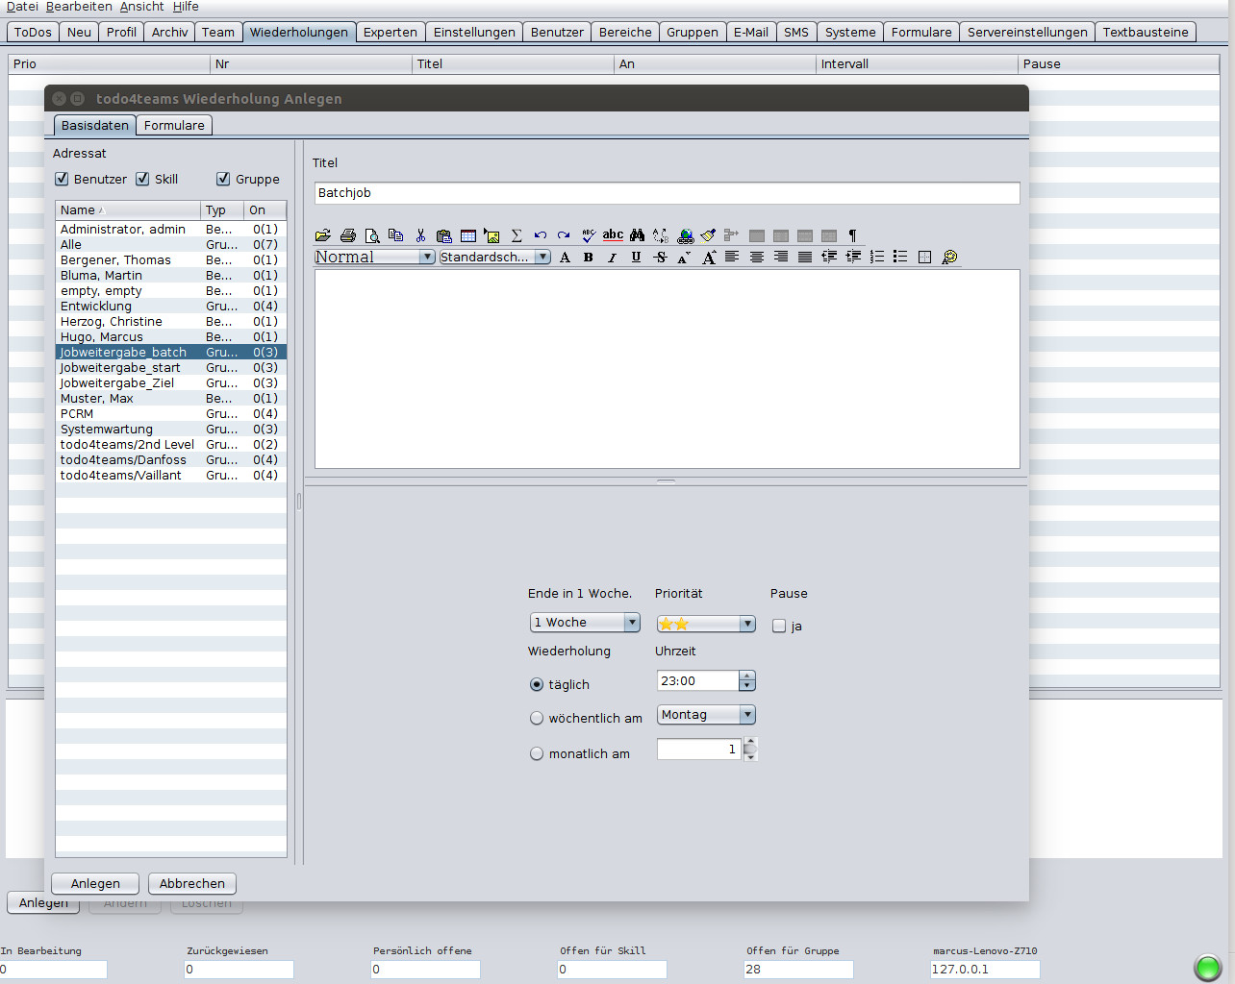Open the Montag weekday dropdown
Viewport: 1235px width, 984px height.
point(706,715)
